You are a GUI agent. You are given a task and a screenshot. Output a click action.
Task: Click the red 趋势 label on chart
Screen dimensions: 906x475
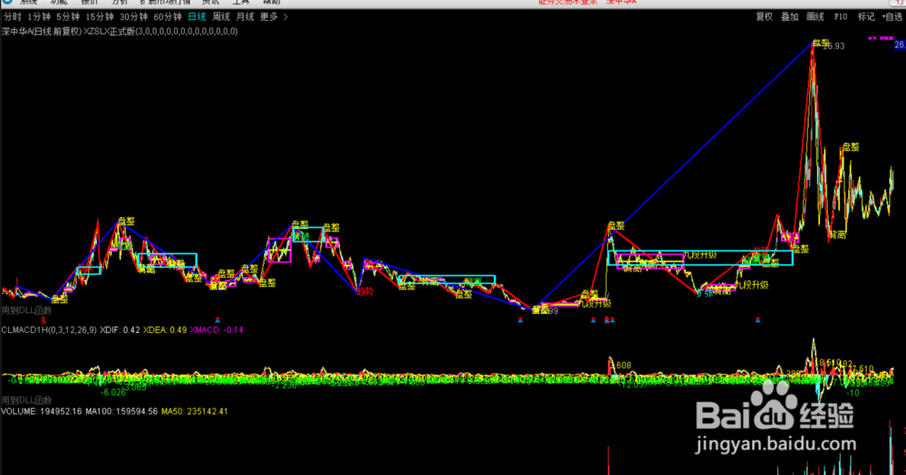365,292
